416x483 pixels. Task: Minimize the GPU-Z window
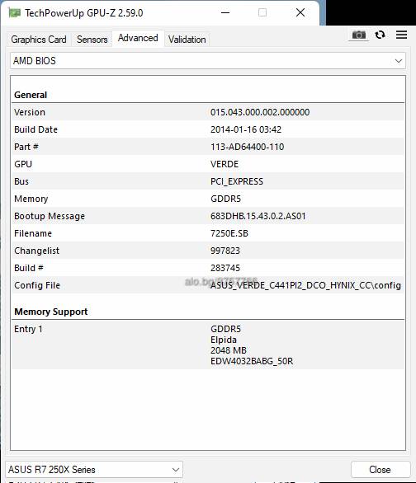pyautogui.click(x=225, y=13)
